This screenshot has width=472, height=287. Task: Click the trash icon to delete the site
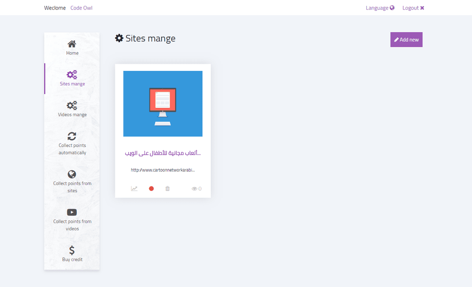tap(167, 189)
